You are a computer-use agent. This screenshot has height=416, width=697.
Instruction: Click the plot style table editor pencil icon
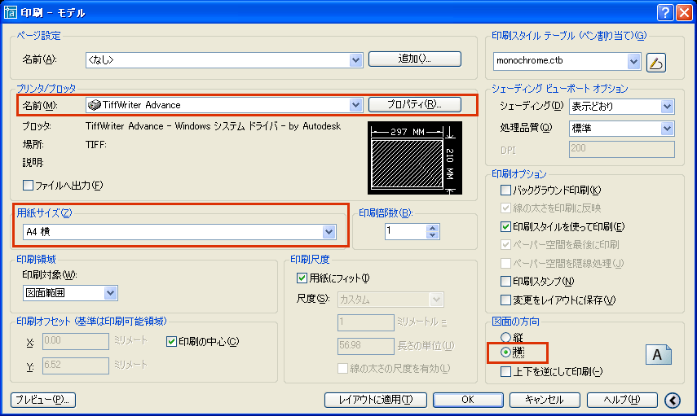click(x=655, y=62)
